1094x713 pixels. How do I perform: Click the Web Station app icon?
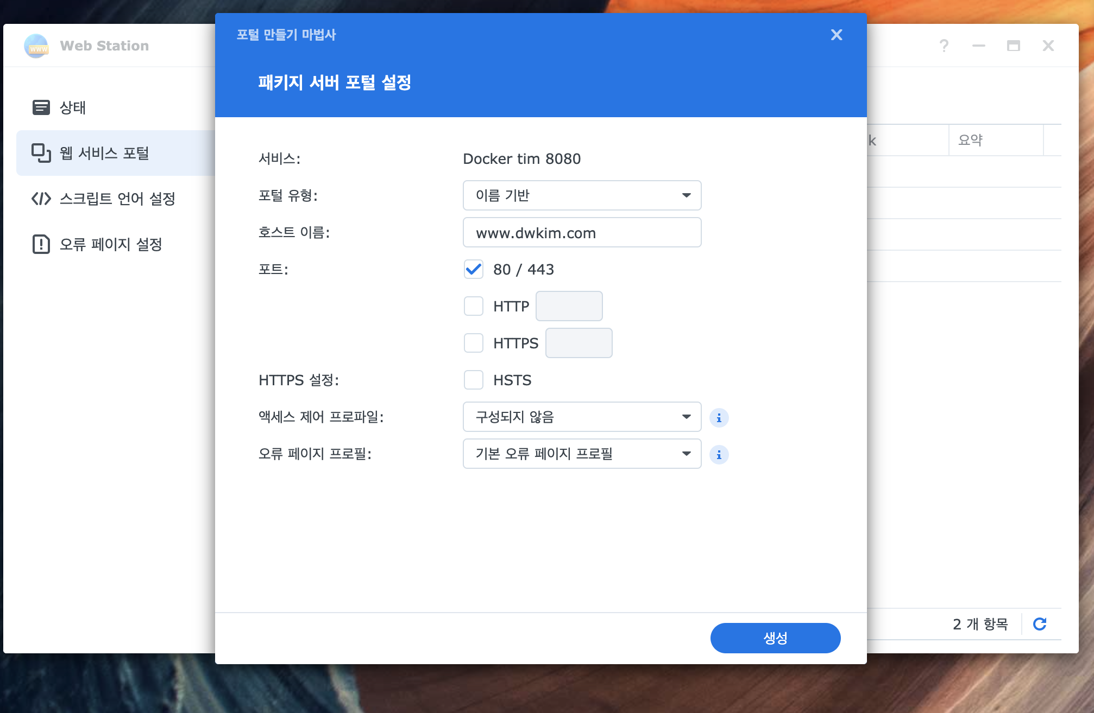point(36,46)
